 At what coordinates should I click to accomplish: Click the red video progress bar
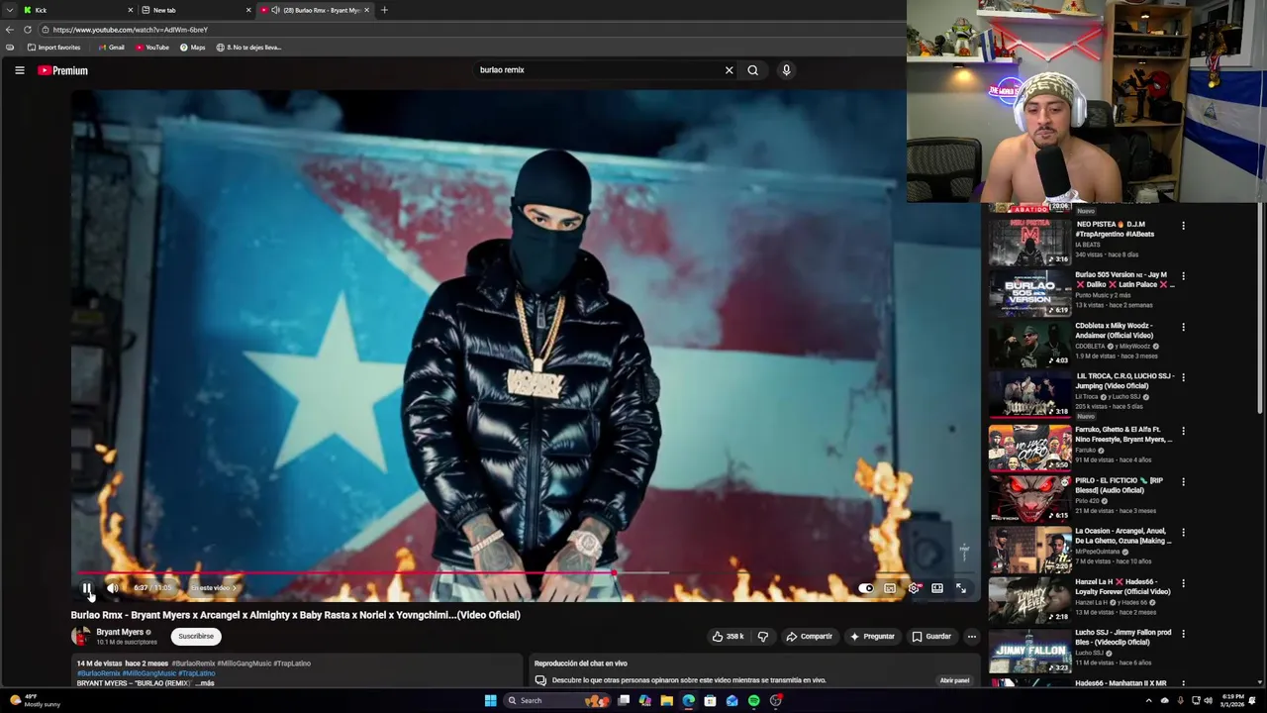tap(346, 573)
